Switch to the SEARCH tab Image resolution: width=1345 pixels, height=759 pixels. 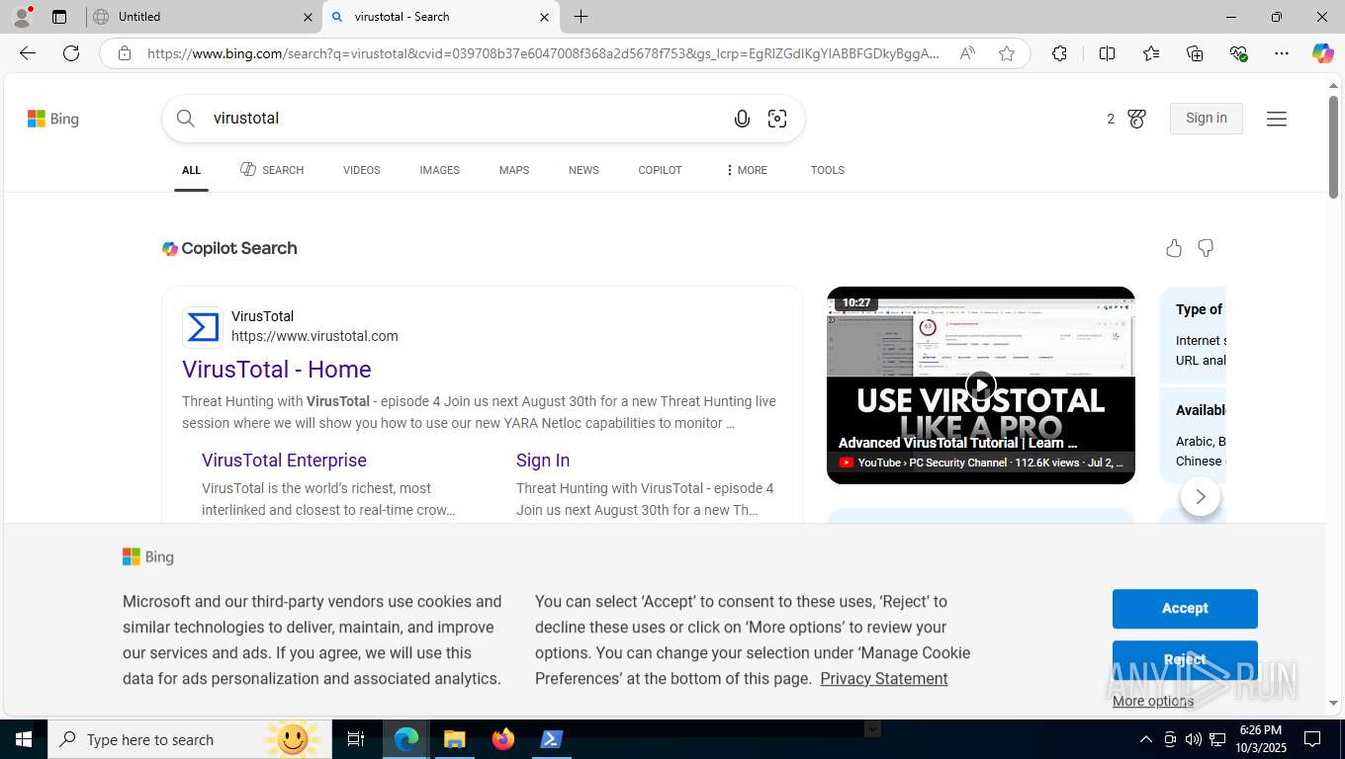(272, 170)
